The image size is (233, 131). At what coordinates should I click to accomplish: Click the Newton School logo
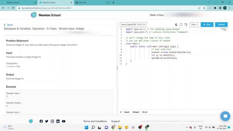click(46, 15)
